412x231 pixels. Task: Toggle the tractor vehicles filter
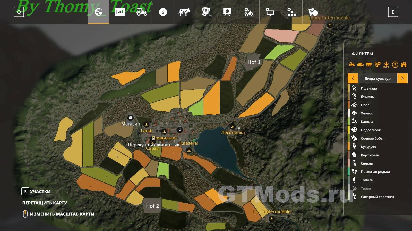pyautogui.click(x=352, y=64)
